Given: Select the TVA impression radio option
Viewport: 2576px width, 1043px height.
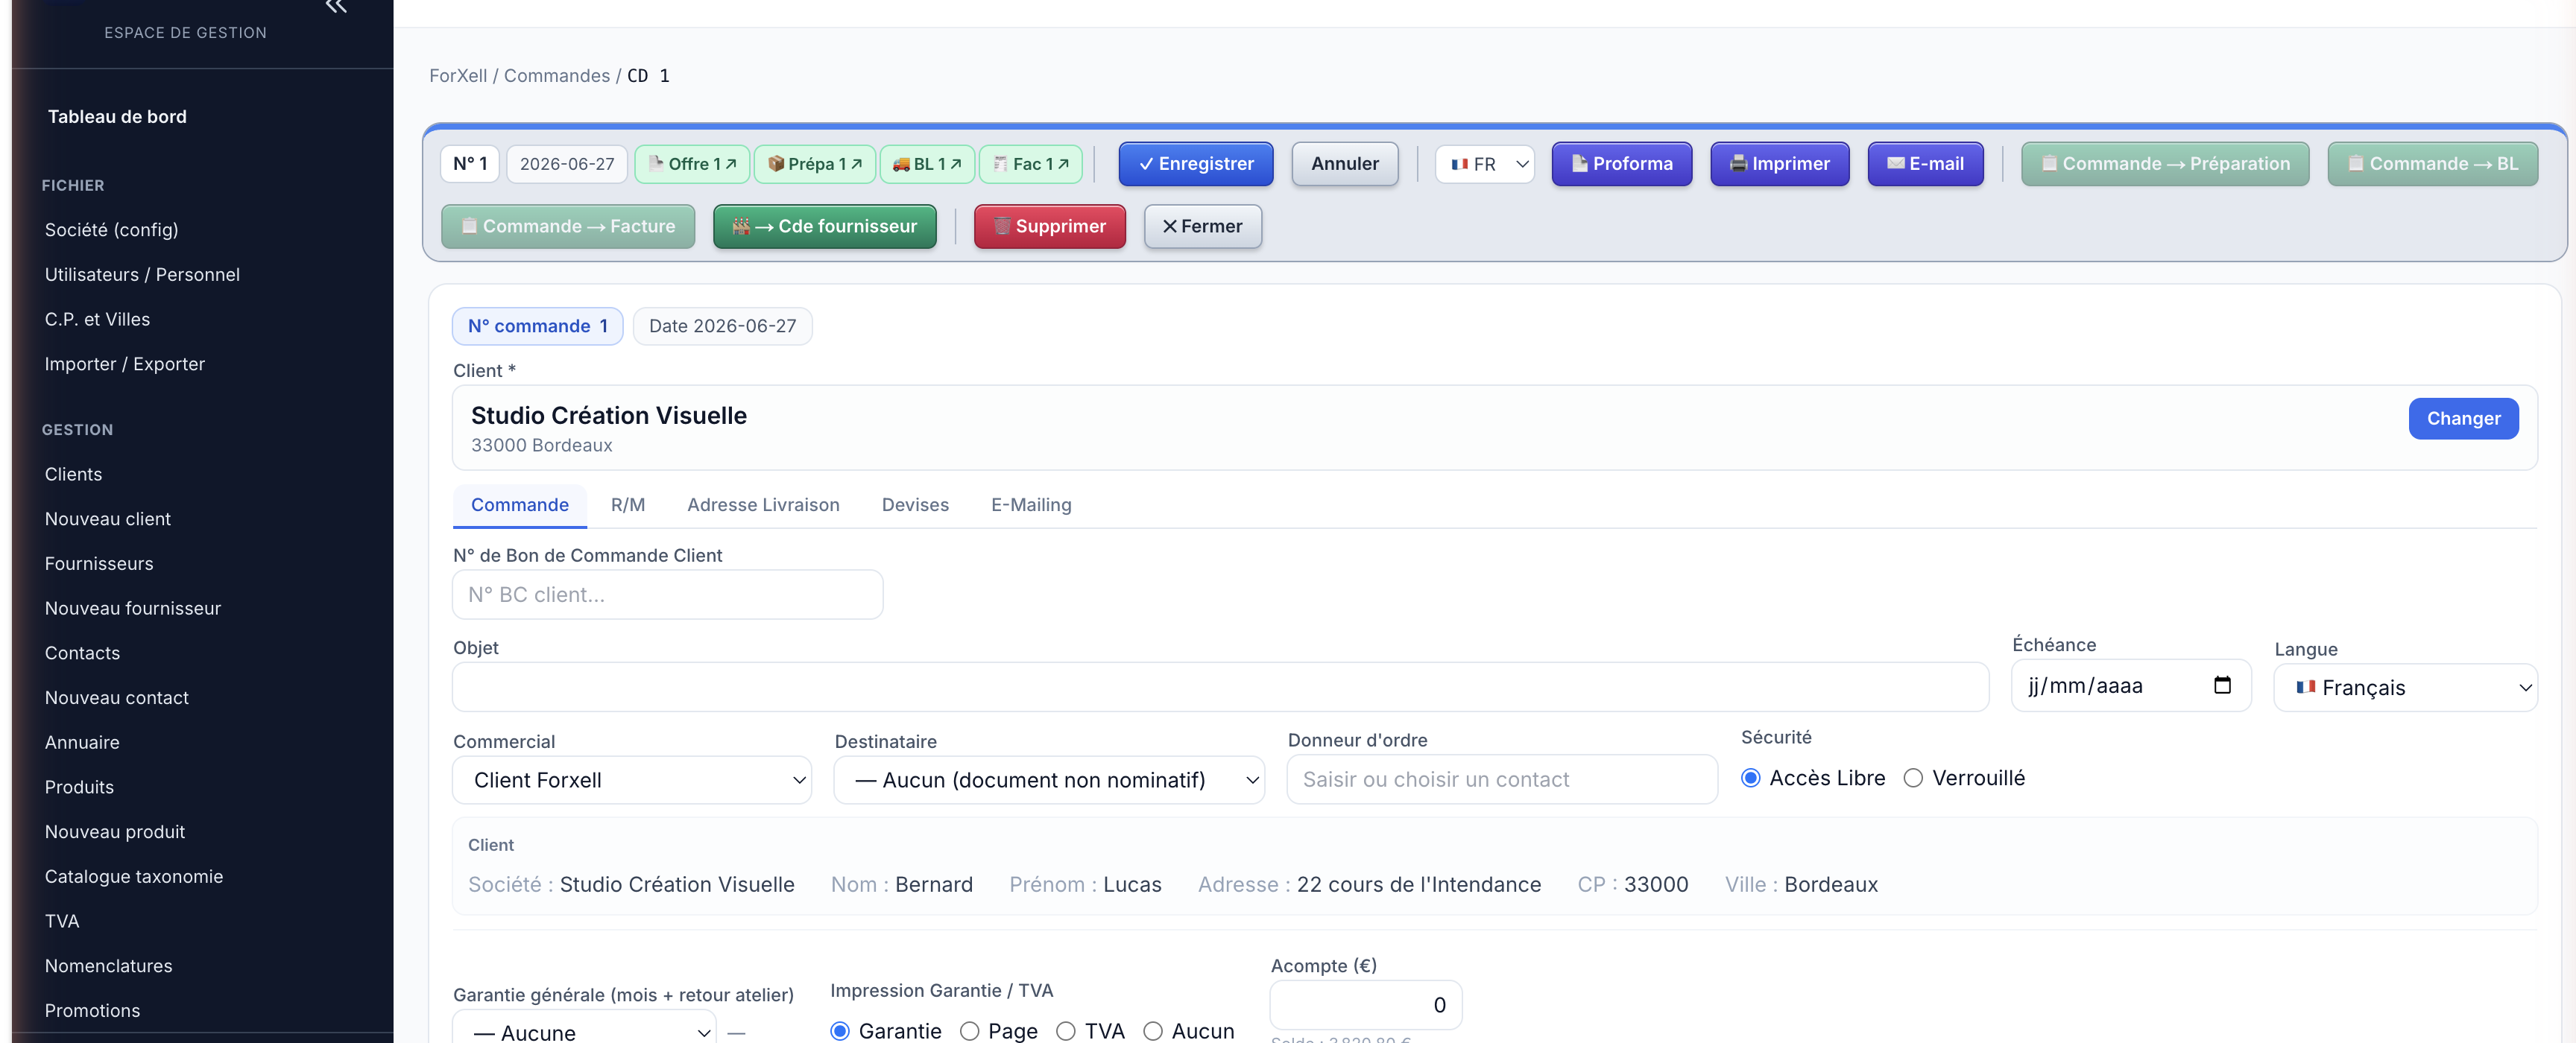Looking at the screenshot, I should 1066,1031.
